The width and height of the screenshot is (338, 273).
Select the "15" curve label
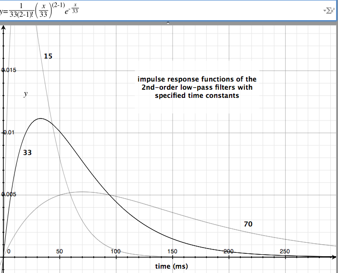tap(48, 56)
